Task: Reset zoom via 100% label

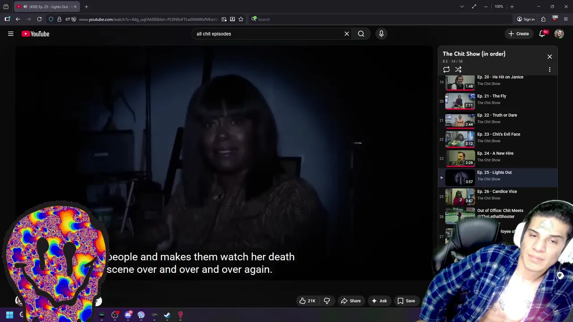Action: click(x=499, y=7)
